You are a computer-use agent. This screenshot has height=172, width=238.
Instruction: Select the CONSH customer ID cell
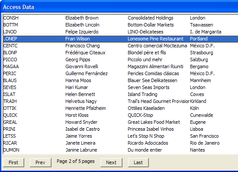[x=11, y=18]
